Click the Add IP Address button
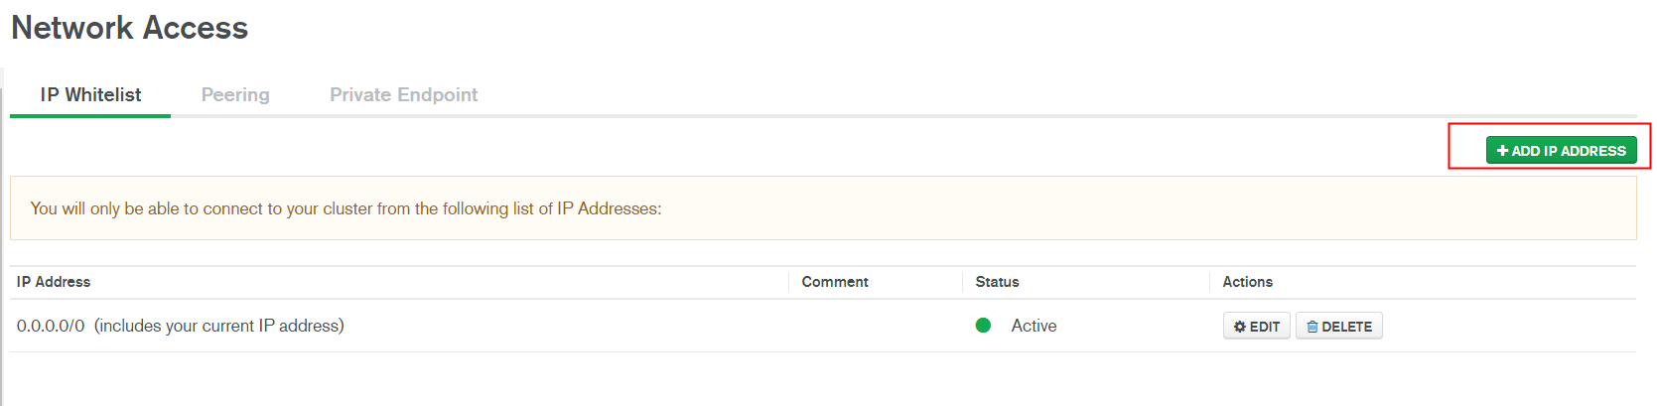 1561,150
